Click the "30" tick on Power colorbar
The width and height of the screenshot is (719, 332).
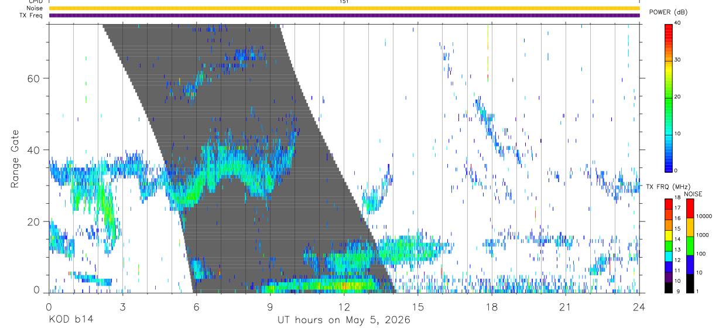click(x=677, y=60)
